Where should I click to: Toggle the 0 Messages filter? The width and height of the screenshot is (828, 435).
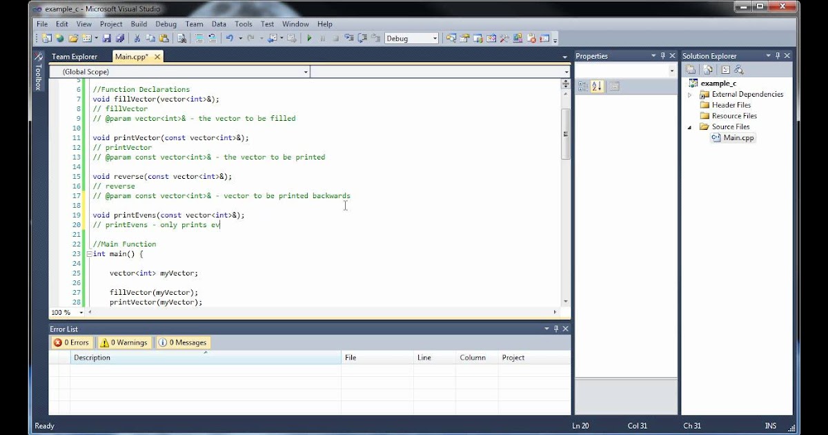tap(182, 342)
